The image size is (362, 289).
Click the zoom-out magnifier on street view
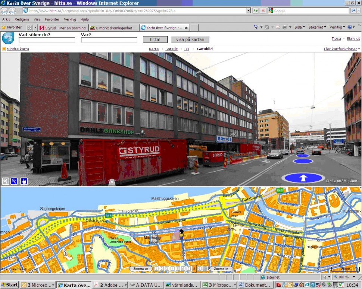tap(6, 181)
